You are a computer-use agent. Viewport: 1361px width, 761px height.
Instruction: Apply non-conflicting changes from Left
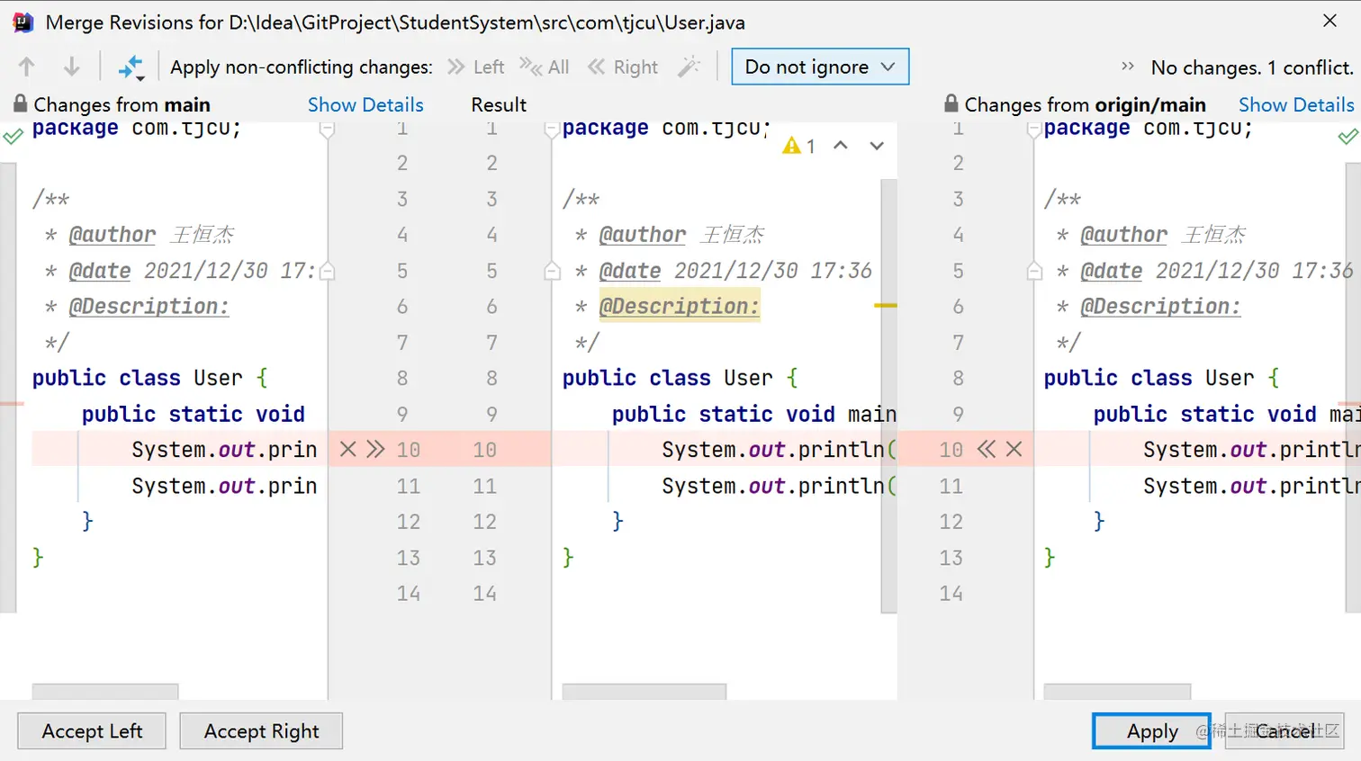point(476,67)
